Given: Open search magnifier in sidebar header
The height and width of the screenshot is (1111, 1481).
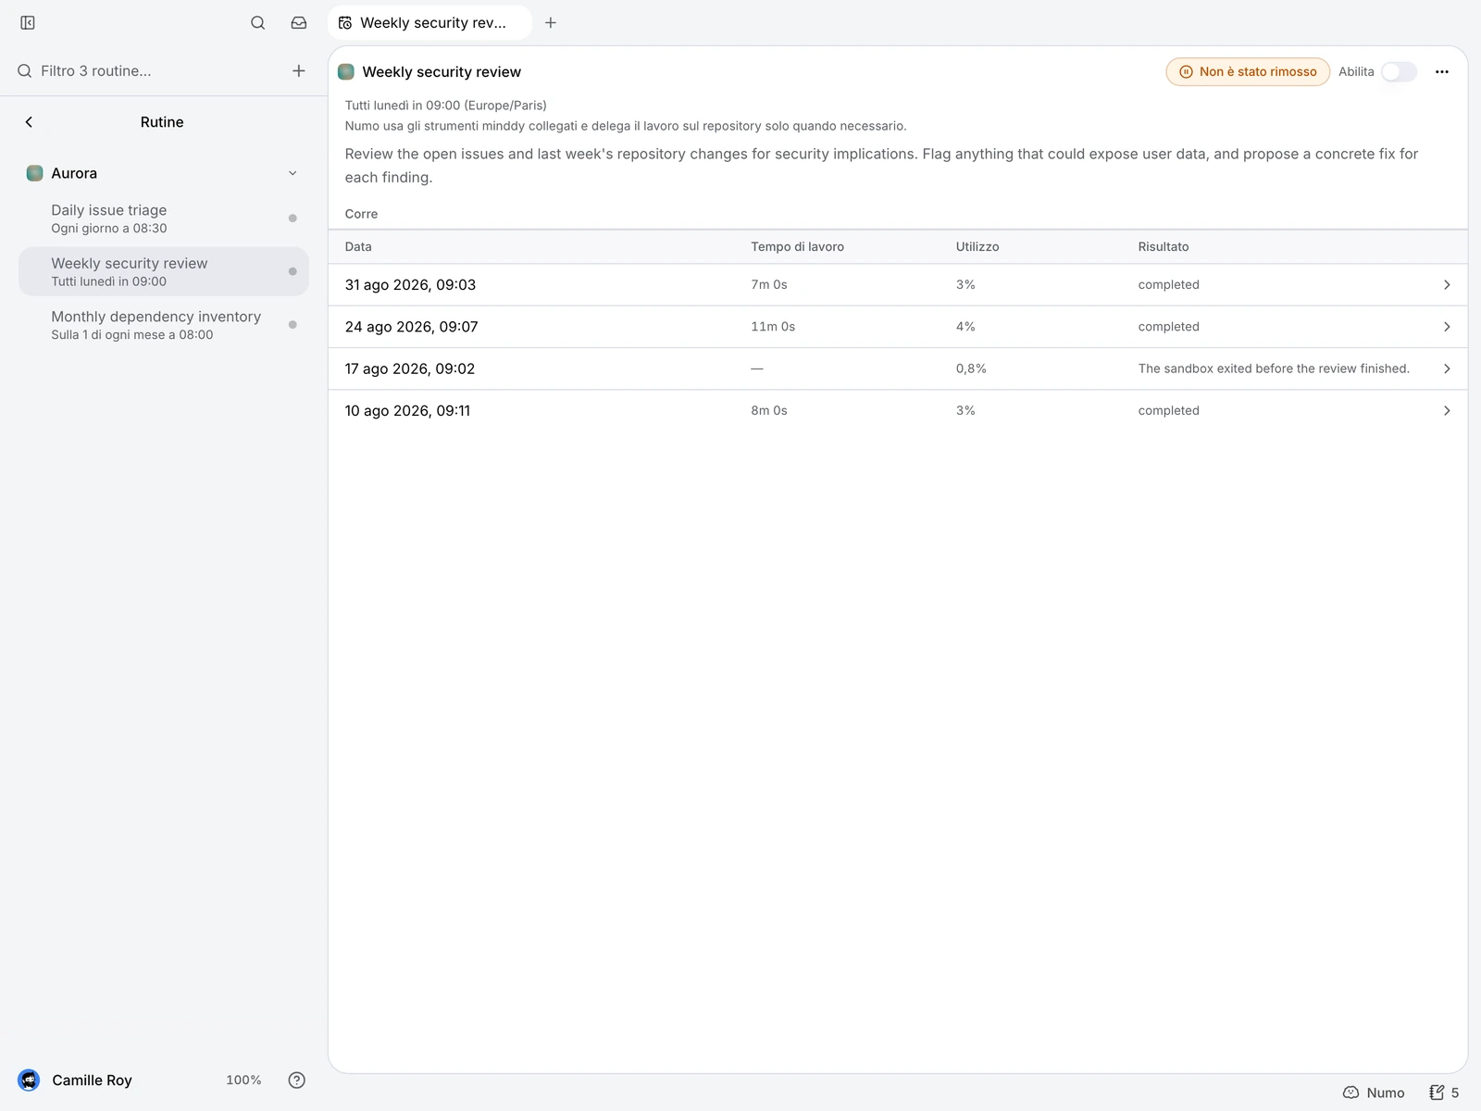Looking at the screenshot, I should [258, 22].
